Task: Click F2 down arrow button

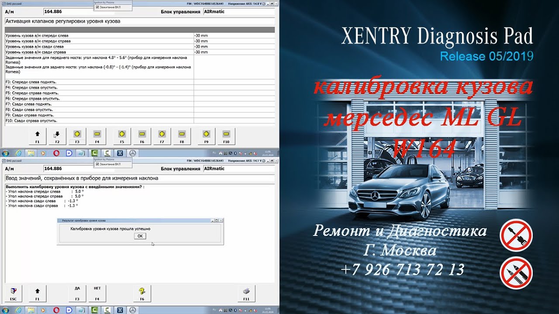Action: (57, 137)
